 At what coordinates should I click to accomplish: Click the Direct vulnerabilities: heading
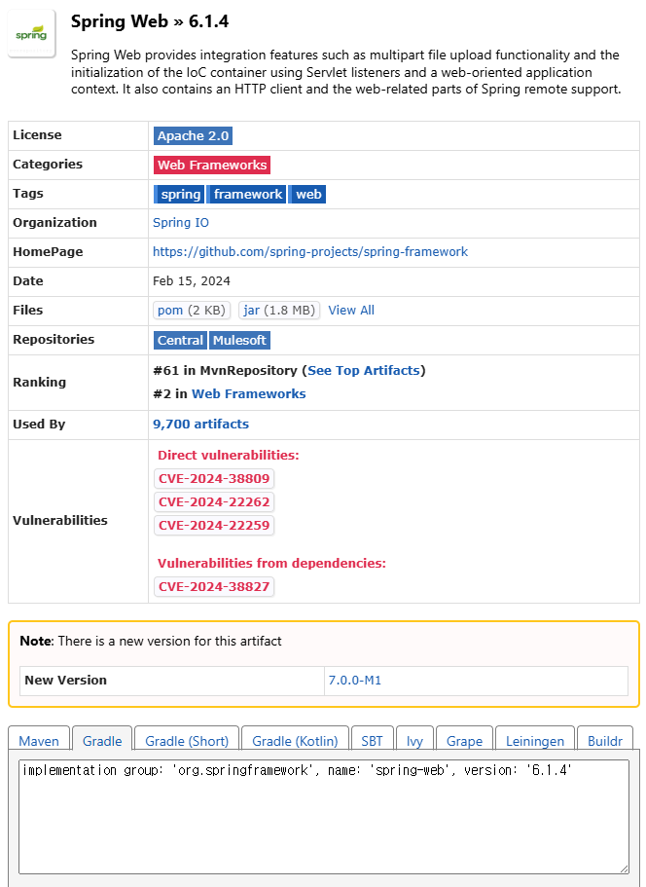(x=229, y=456)
